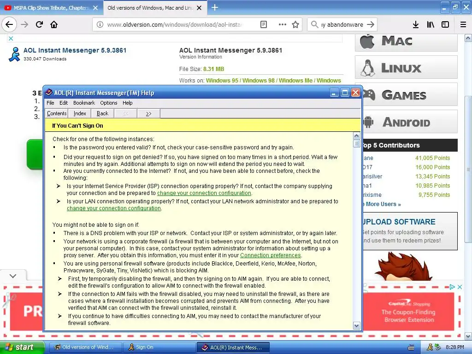Open on-screen keyboard tray icon

pyautogui.click(x=411, y=348)
